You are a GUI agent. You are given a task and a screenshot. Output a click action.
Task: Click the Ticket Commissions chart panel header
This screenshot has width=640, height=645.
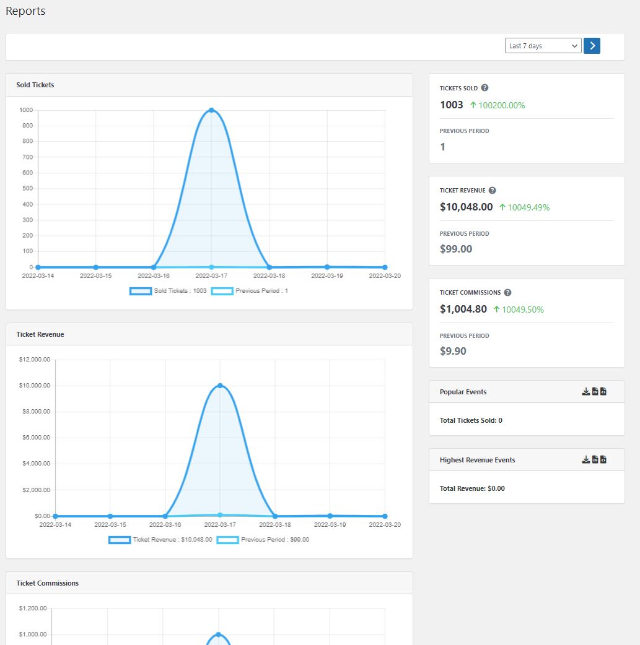point(209,583)
